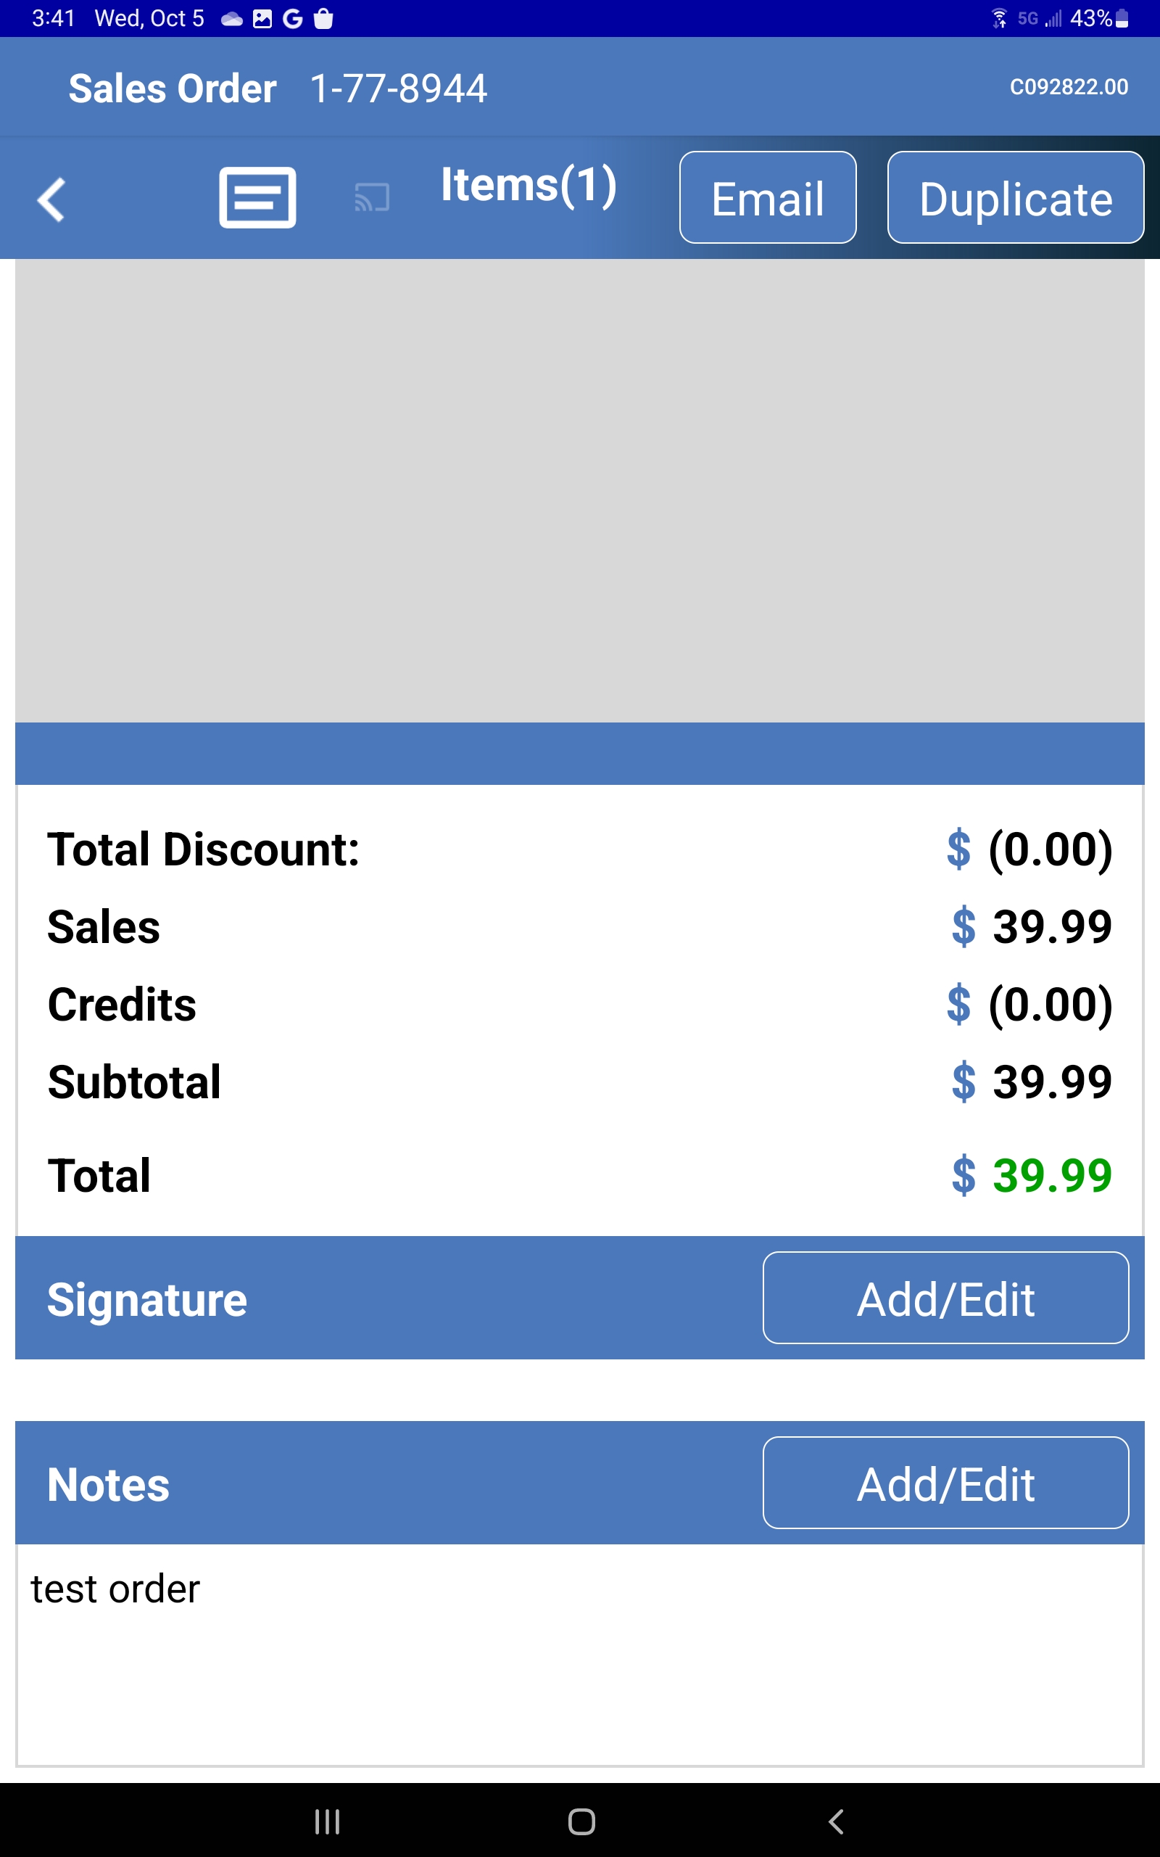Tap the cloud icon in status bar

coord(232,19)
